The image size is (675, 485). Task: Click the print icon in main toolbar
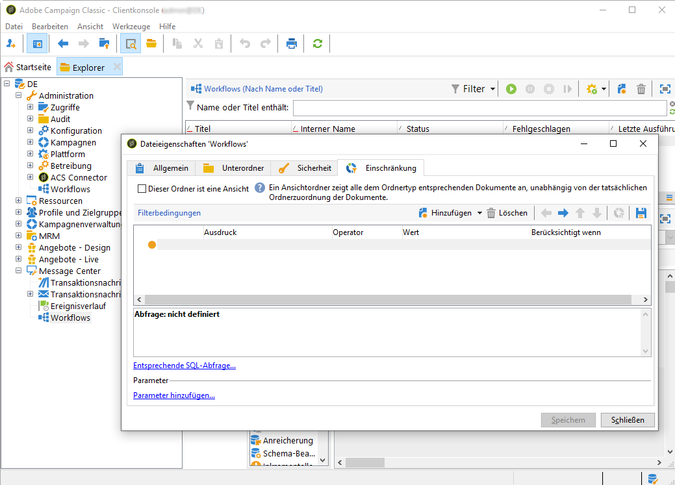click(292, 44)
